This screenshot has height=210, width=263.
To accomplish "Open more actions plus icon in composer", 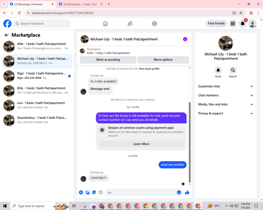I will click(81, 193).
